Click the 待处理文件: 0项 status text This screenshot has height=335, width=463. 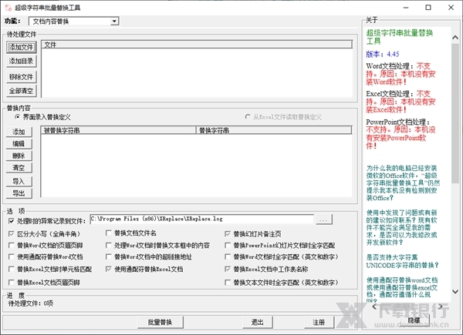point(30,303)
